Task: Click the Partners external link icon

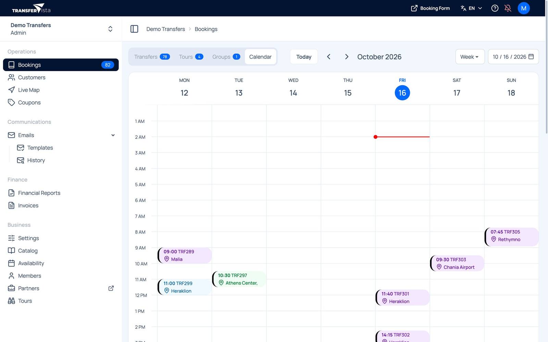Action: 111,288
